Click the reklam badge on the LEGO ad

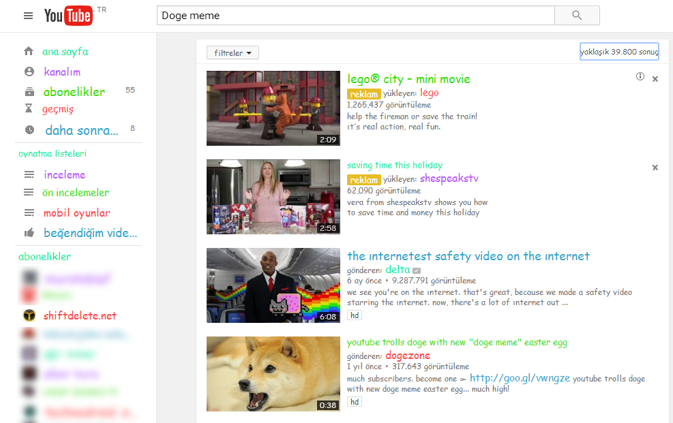pos(364,94)
